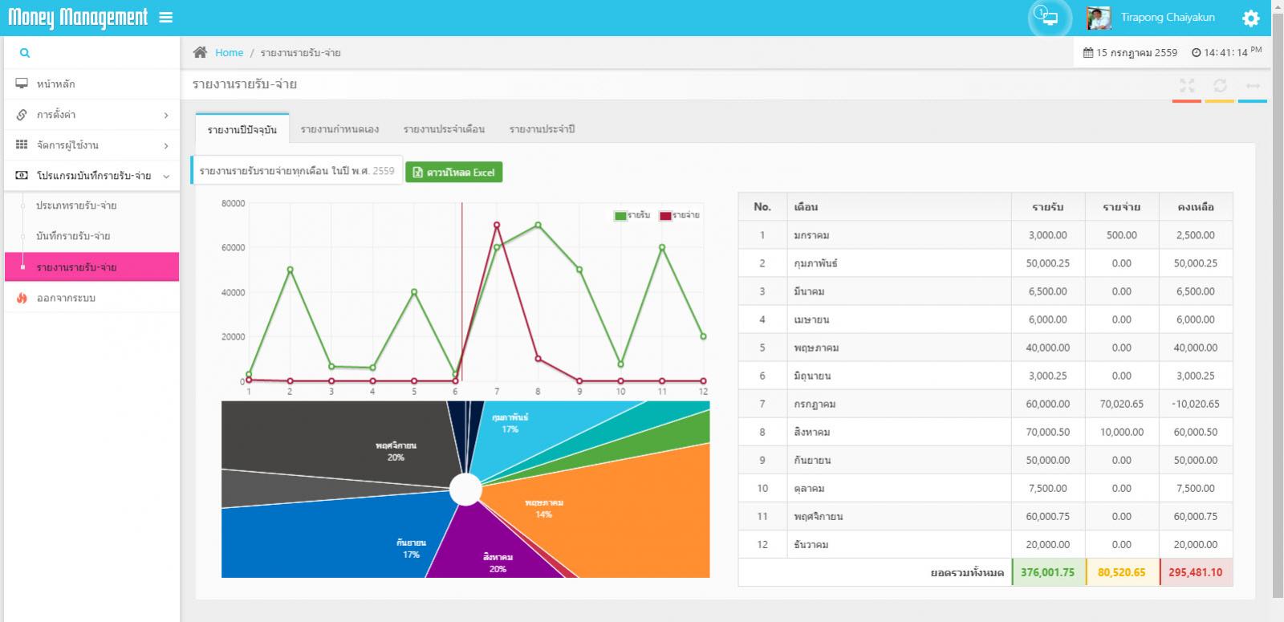
Task: Click the fullscreen expand icon on panel
Action: [1187, 85]
